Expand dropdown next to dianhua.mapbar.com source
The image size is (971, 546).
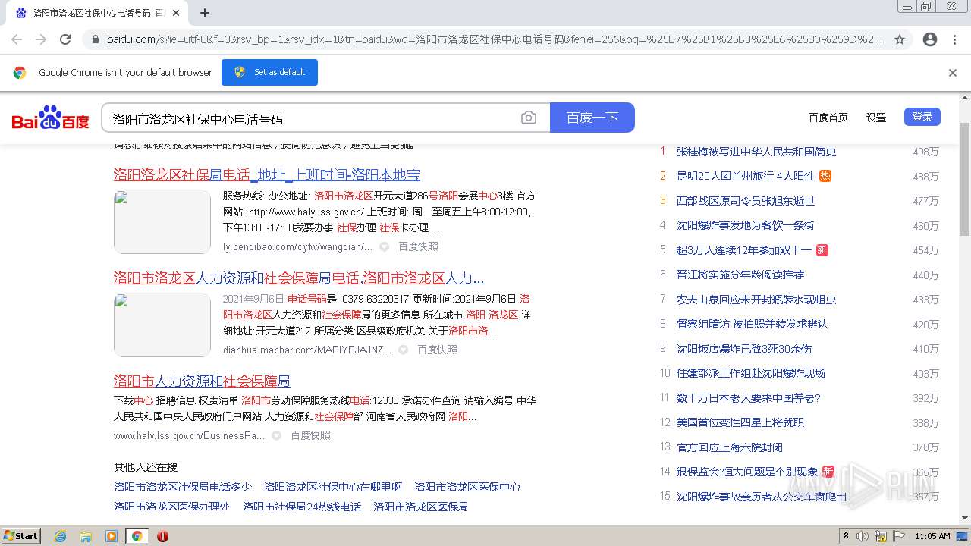pyautogui.click(x=404, y=350)
